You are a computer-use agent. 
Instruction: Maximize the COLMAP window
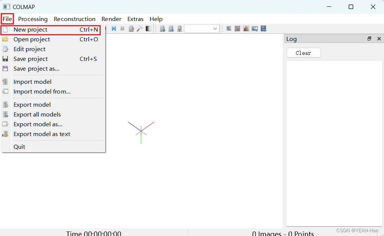tap(351, 7)
